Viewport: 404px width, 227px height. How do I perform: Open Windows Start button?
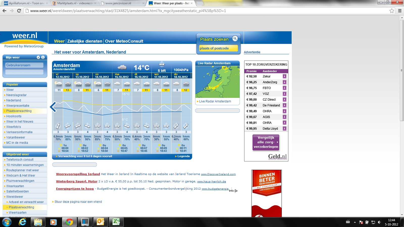tap(7, 222)
